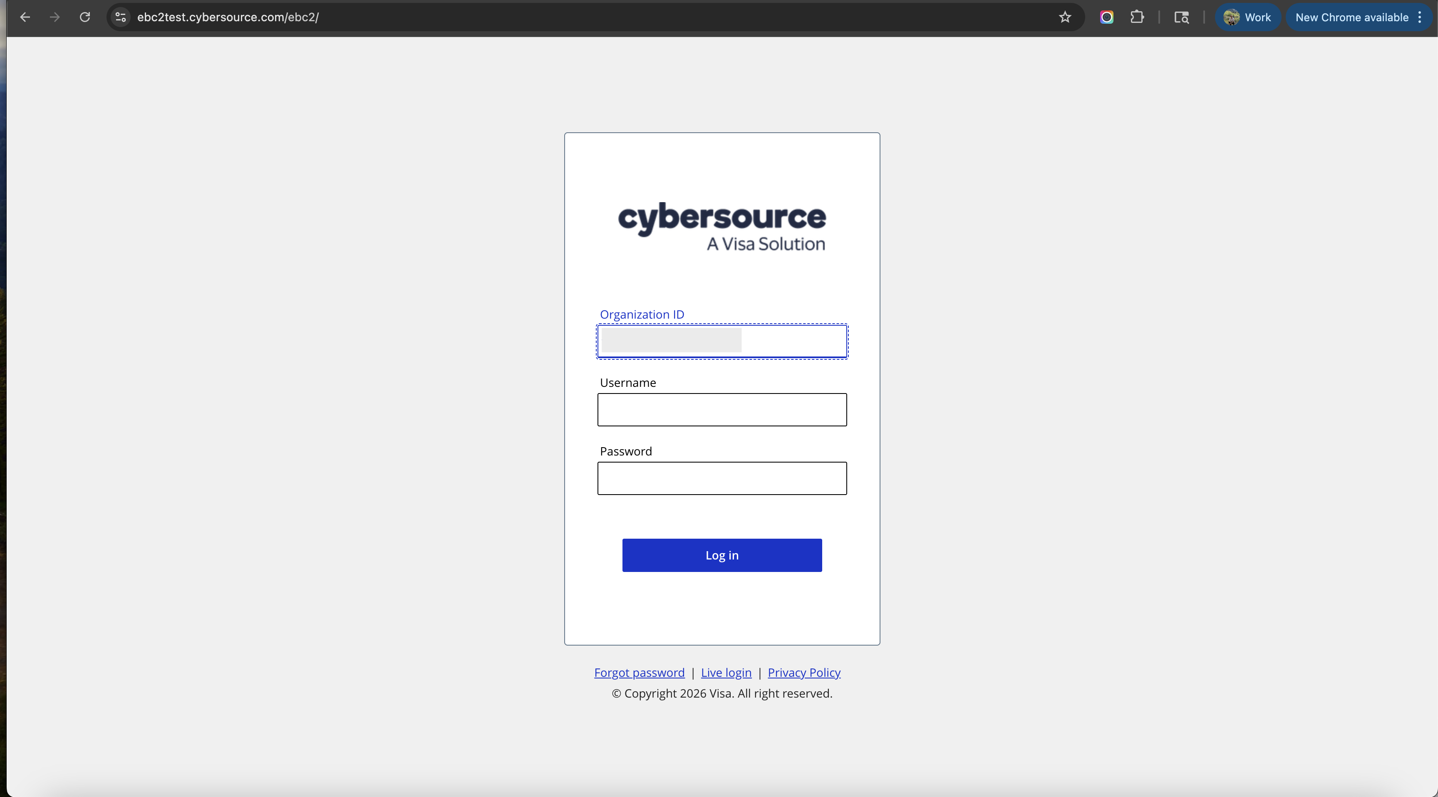
Task: Click into the Password field
Action: 722,478
